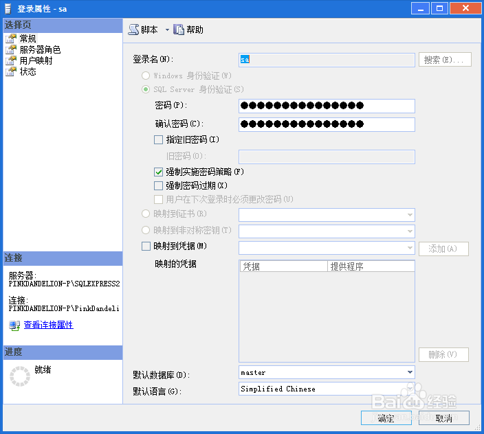Click the 登录名 input field
This screenshot has height=434, width=484.
[327, 60]
